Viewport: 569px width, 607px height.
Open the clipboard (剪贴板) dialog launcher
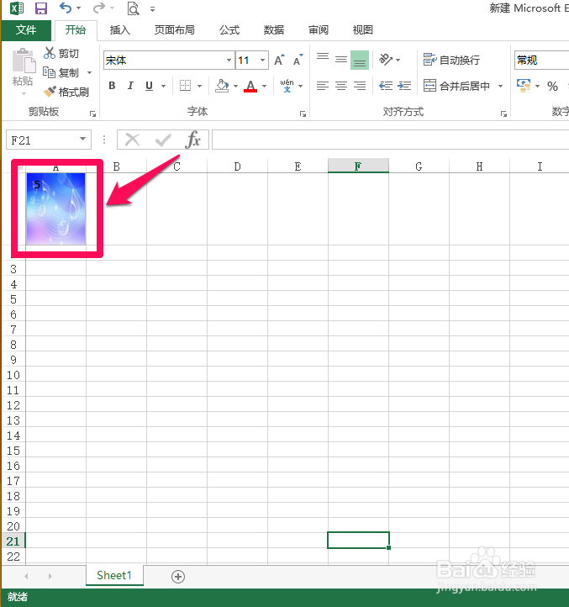coord(93,113)
